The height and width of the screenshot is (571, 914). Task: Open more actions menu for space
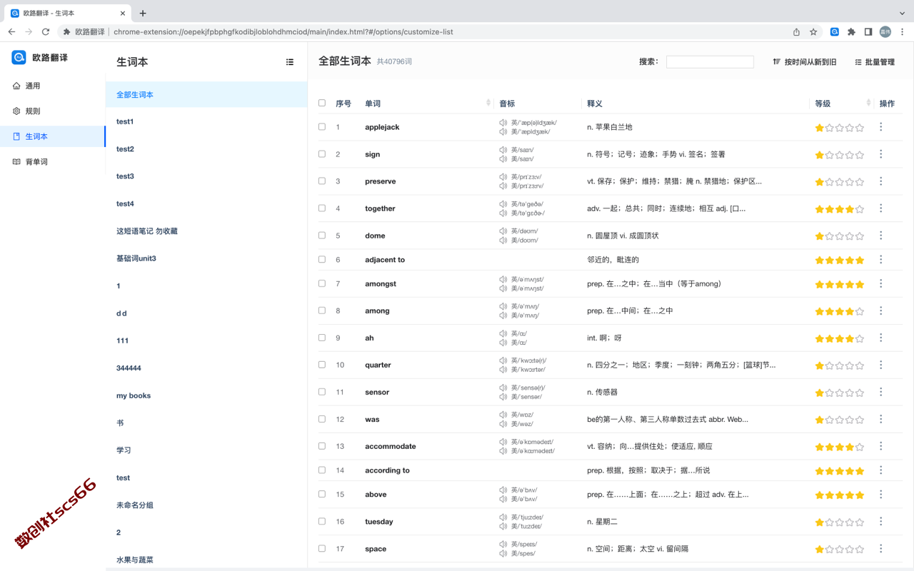[x=880, y=549]
